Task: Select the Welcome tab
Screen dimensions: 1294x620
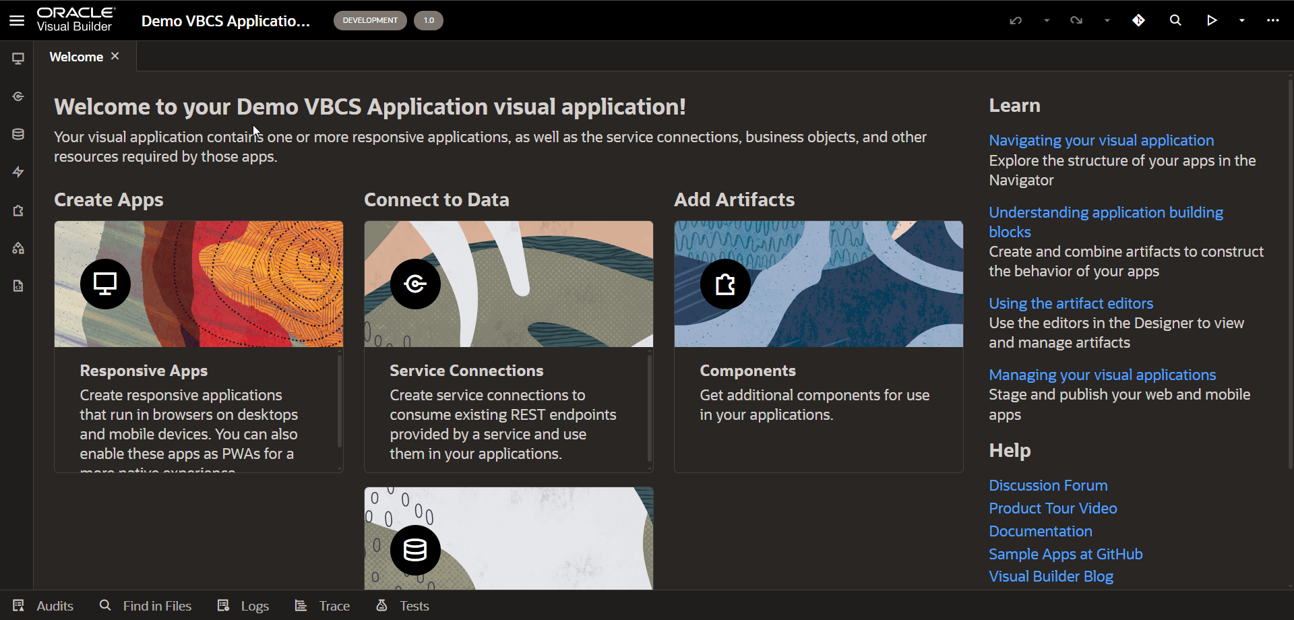Action: (x=76, y=57)
